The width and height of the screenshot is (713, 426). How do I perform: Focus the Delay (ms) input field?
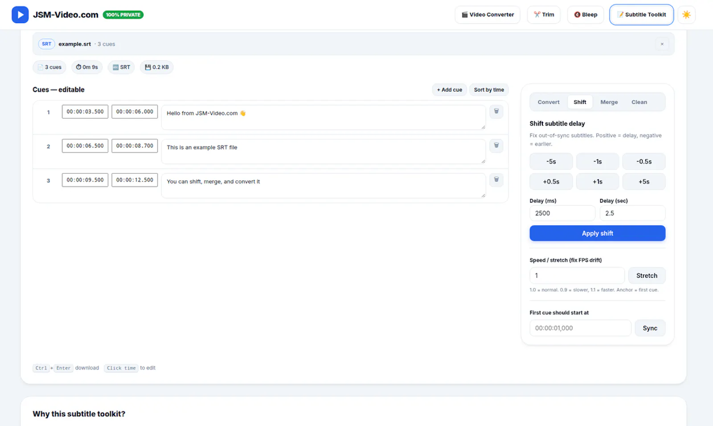562,213
